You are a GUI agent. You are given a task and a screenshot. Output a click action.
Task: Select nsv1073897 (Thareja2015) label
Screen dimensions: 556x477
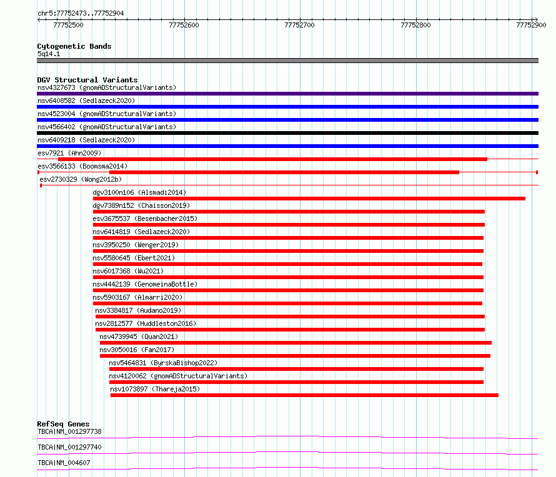click(x=155, y=389)
